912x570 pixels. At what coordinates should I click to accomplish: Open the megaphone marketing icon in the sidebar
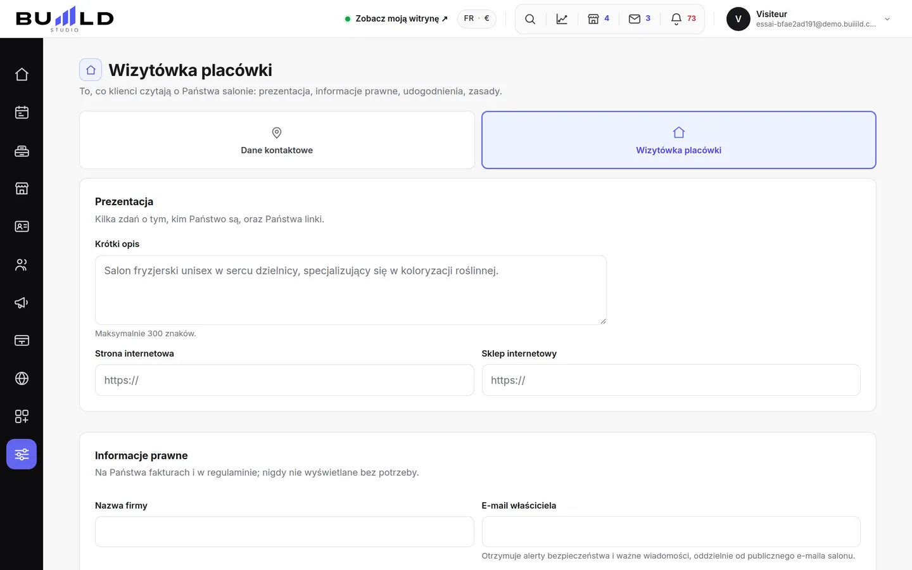coord(22,303)
